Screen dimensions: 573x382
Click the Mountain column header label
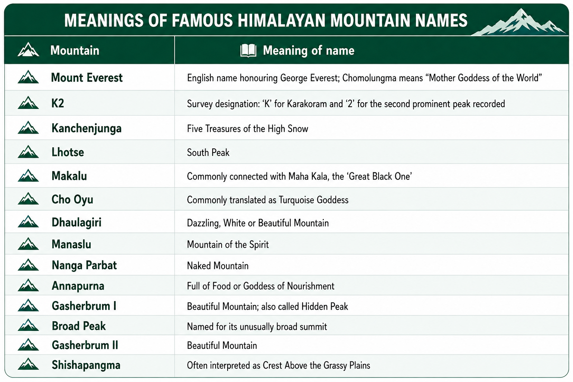coord(75,50)
